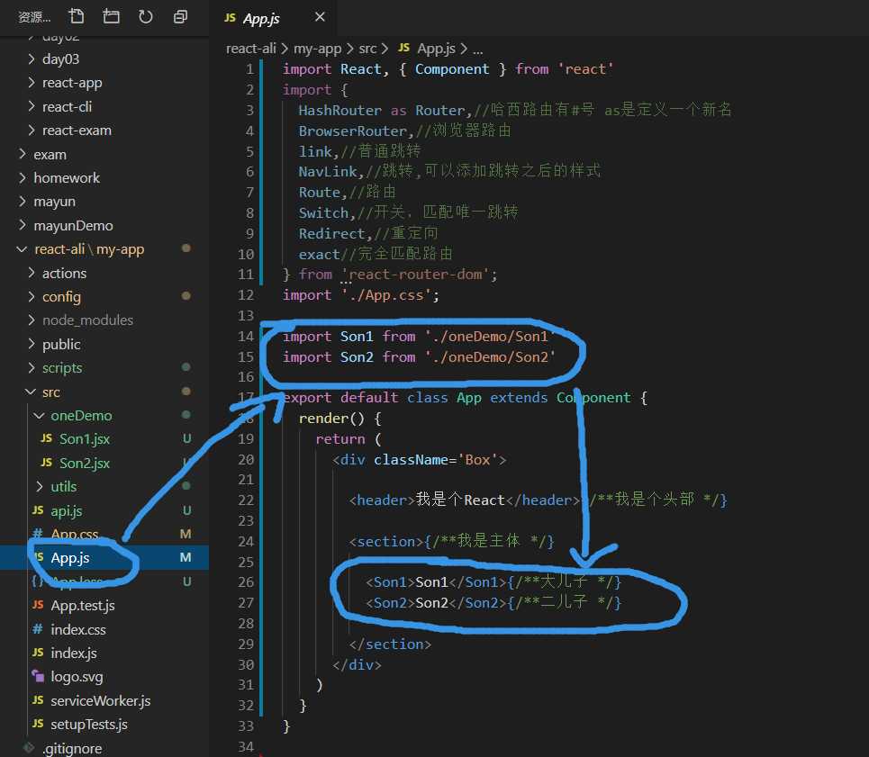The image size is (869, 757).
Task: Open index.js in the explorer
Action: tap(74, 653)
